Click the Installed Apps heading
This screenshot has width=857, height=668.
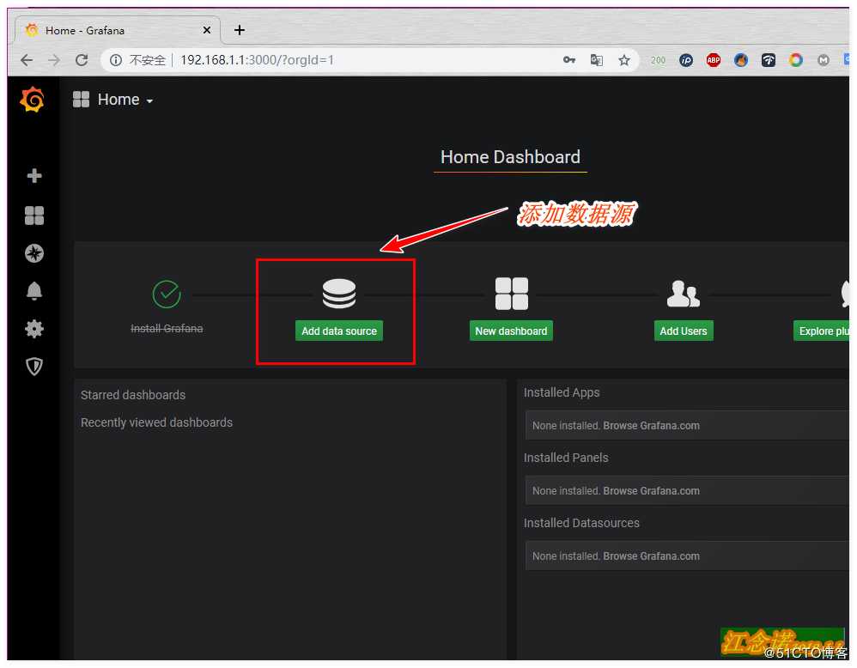(562, 392)
